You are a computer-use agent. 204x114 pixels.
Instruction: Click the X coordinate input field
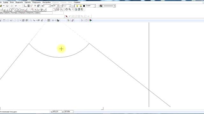pyautogui.click(x=57, y=111)
